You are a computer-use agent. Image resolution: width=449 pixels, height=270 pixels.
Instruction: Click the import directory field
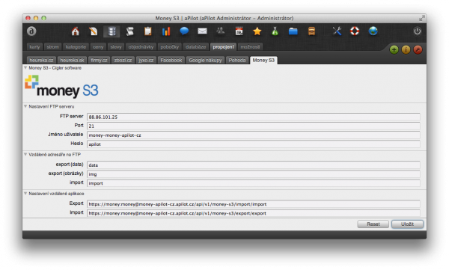254,183
